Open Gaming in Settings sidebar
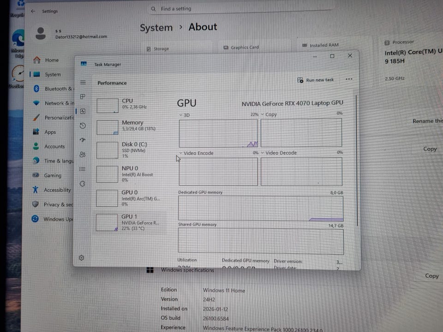Viewport: 443px width, 332px height. (x=47, y=175)
